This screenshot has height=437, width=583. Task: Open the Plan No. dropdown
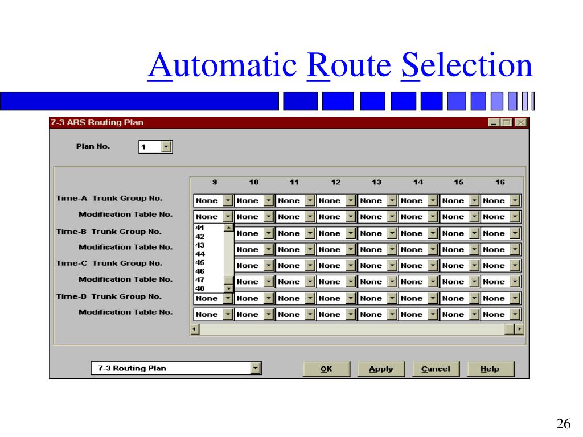[x=166, y=147]
